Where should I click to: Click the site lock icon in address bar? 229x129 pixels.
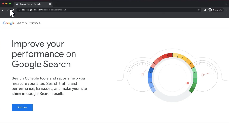[x=19, y=10]
